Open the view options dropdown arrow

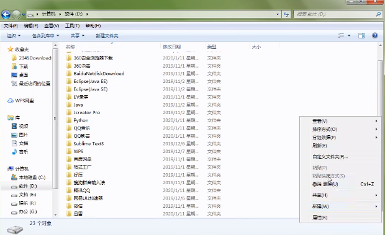[x=349, y=35]
